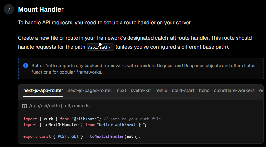This screenshot has height=147, width=266.
Task: Open the next-js-app-router tab
Action: point(43,90)
